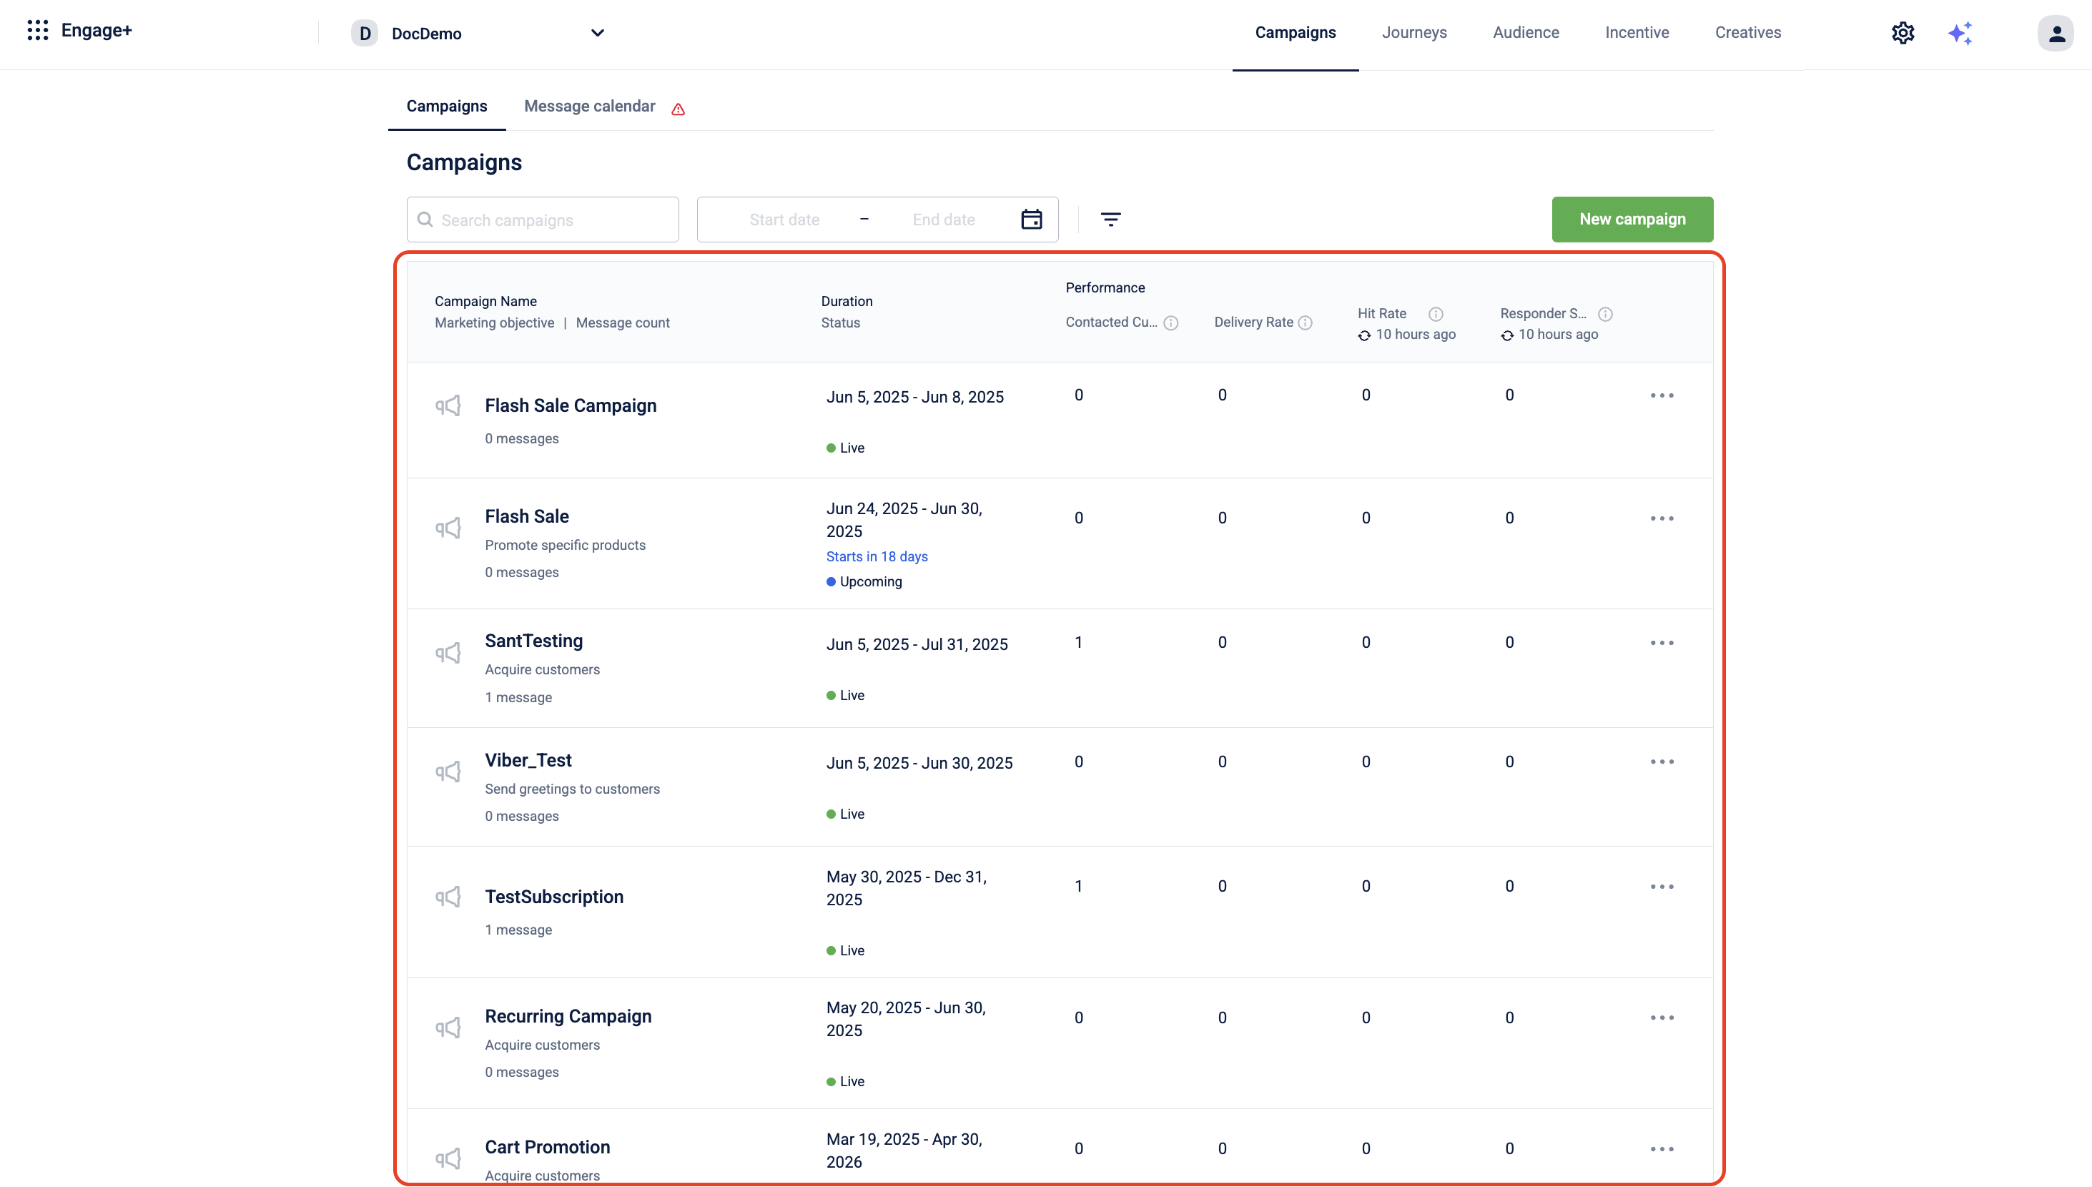This screenshot has width=2092, height=1187.
Task: Open the calendar date picker icon
Action: click(1032, 220)
